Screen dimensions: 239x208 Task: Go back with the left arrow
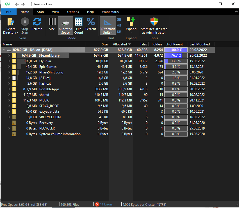[17, 4]
